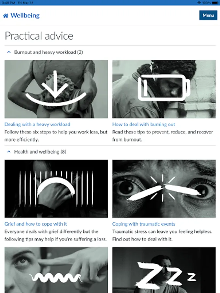Open the Menu button
The width and height of the screenshot is (220, 293).
point(208,15)
